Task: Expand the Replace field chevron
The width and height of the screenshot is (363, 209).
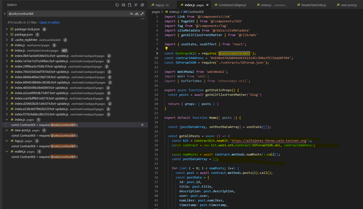Action: (5, 14)
